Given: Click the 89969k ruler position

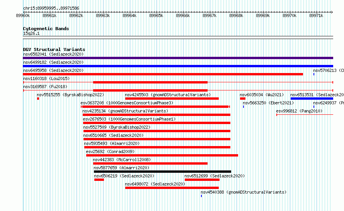Looking at the screenshot, I should [x=263, y=15].
